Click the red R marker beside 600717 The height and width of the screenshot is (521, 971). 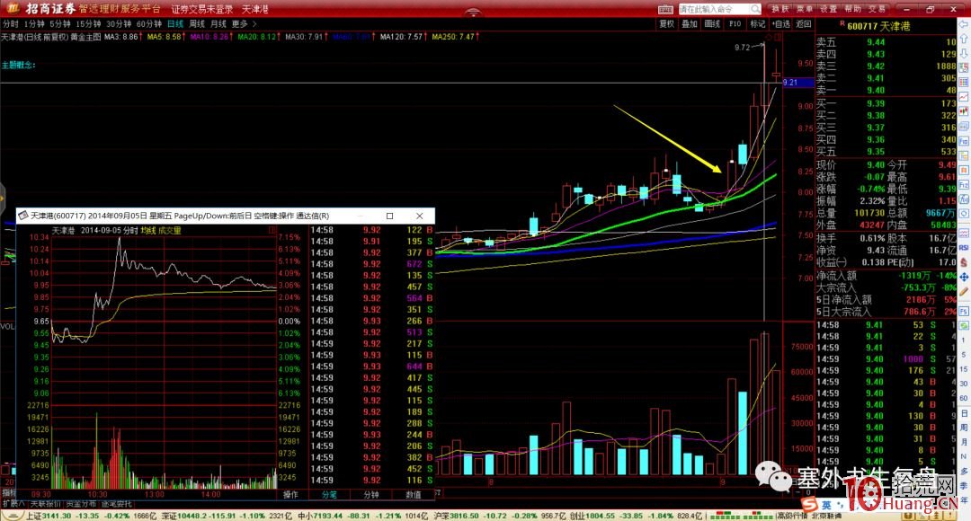(x=842, y=23)
